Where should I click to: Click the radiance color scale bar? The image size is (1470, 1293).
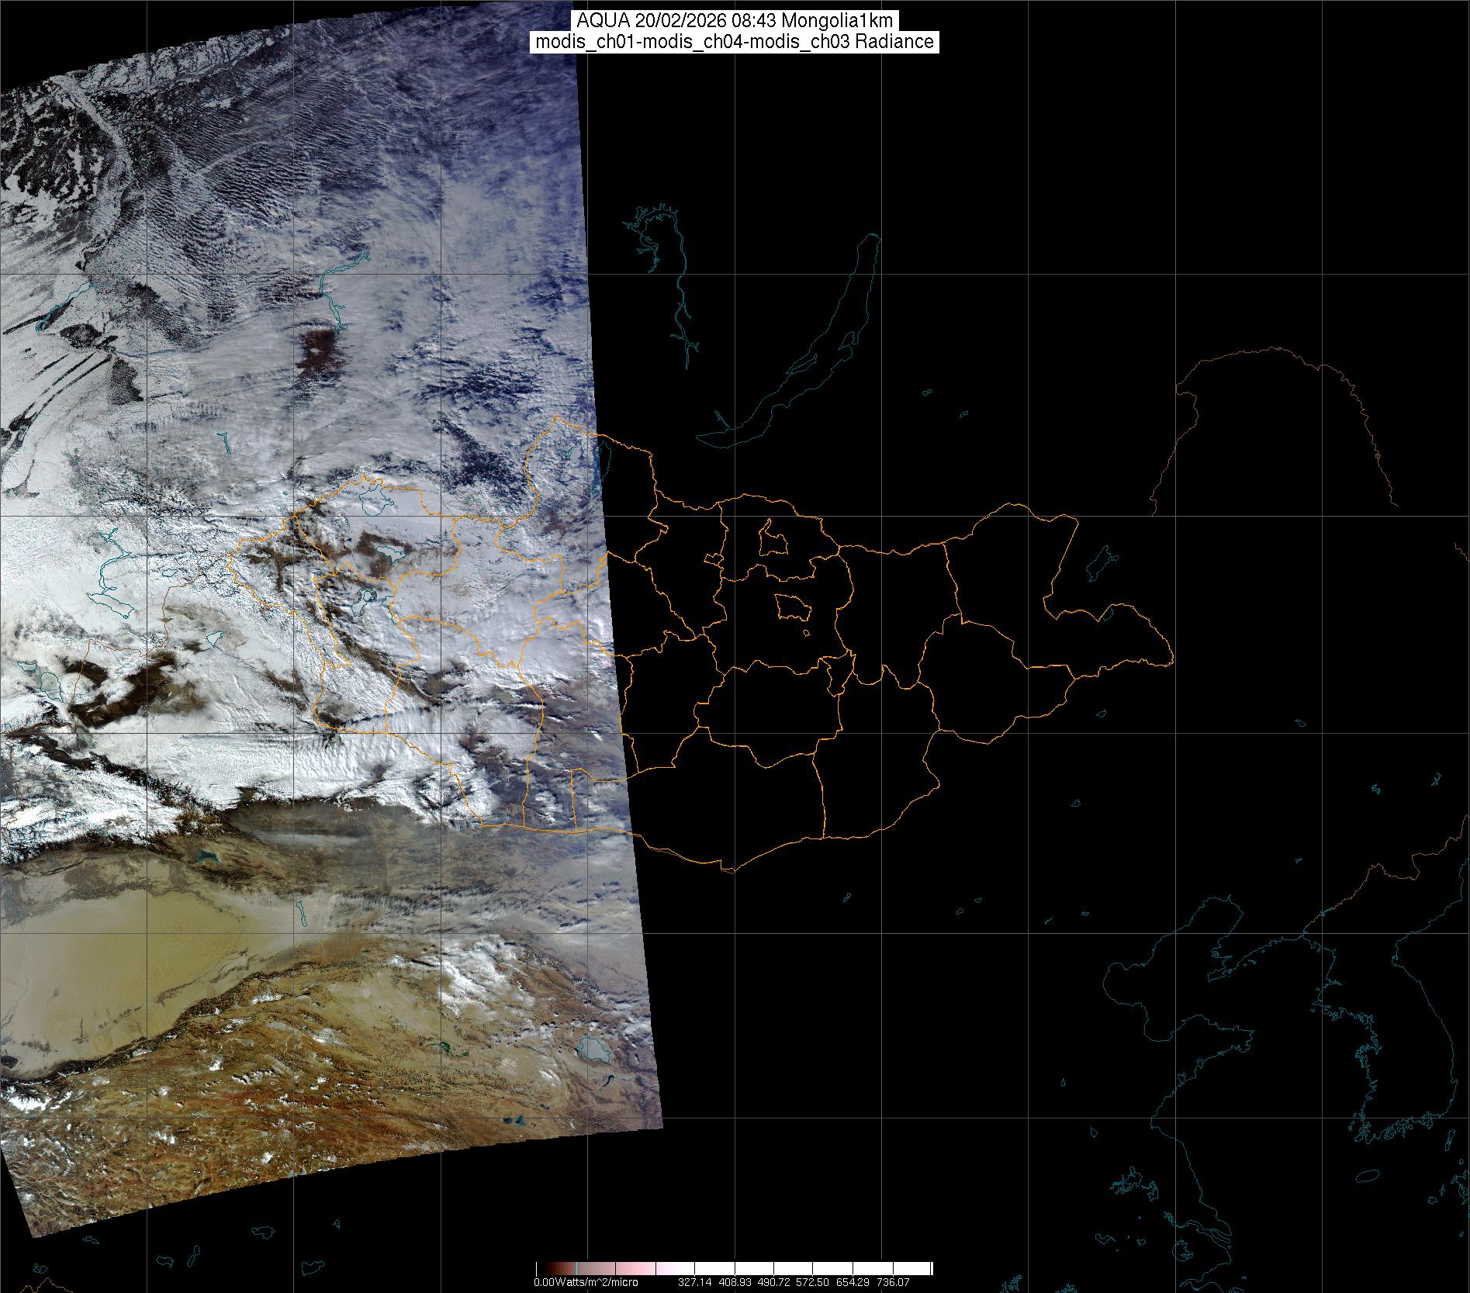(x=734, y=1269)
